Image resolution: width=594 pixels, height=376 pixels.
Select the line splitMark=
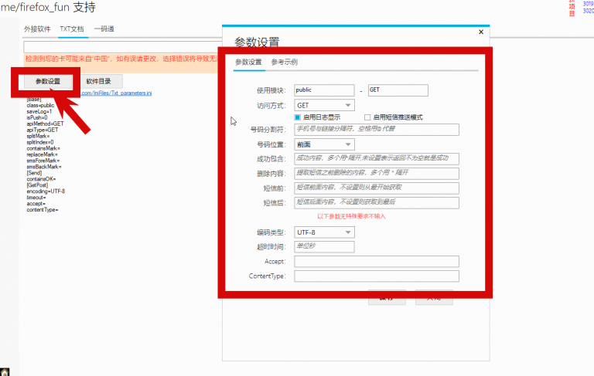point(38,136)
